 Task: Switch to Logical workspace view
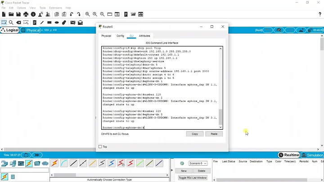click(x=10, y=30)
